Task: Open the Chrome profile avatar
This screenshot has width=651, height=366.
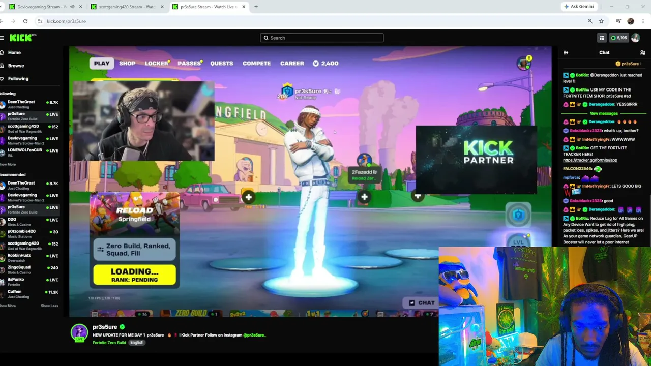Action: (x=631, y=21)
